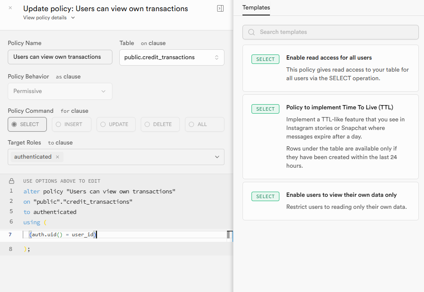Pick the UPDATE policy command
424x292 pixels.
[x=116, y=124]
